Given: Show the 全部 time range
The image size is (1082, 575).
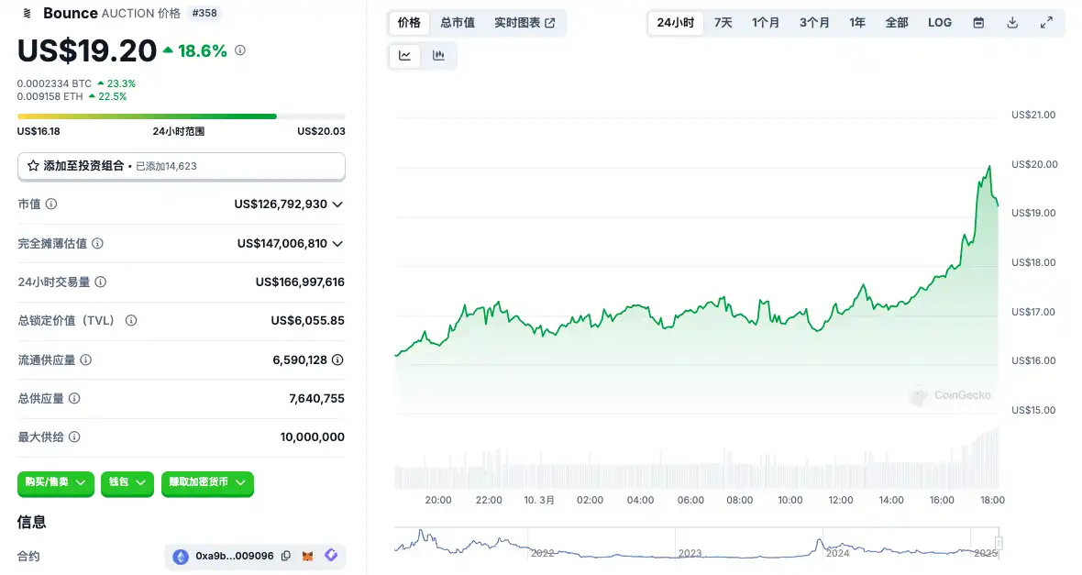Looking at the screenshot, I should click(x=897, y=23).
